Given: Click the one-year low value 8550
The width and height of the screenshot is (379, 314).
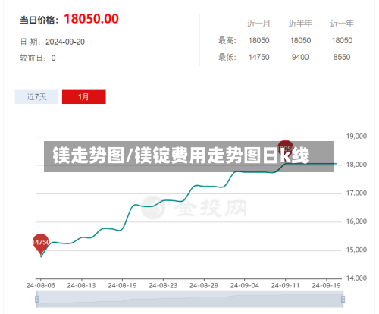Looking at the screenshot, I should (342, 57).
